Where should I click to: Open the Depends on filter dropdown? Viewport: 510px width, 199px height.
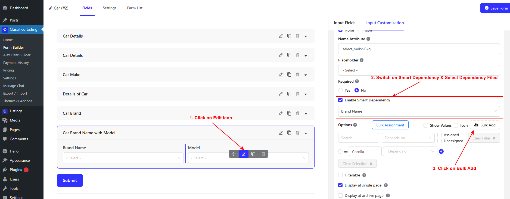(x=408, y=138)
